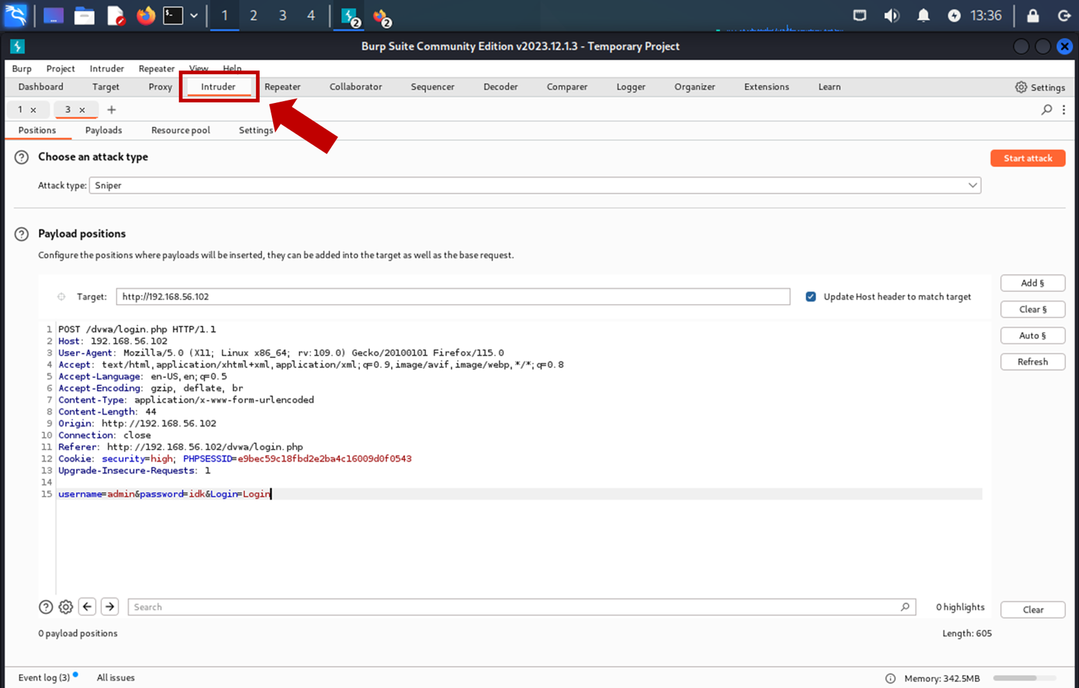The height and width of the screenshot is (688, 1079).
Task: Open the volume control in the tray
Action: (891, 15)
